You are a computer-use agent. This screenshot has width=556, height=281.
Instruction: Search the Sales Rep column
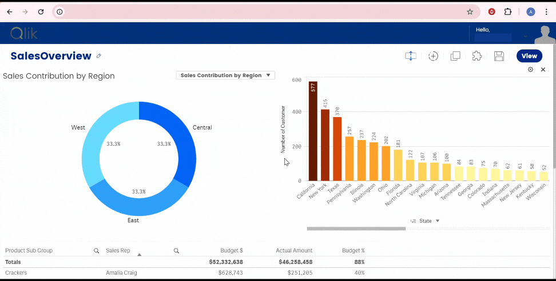point(176,251)
